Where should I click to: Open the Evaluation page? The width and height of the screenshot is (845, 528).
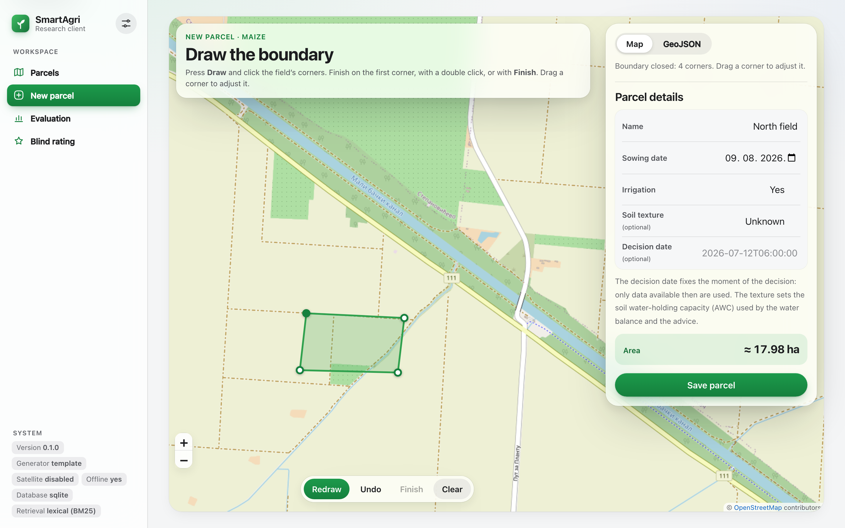pyautogui.click(x=74, y=119)
